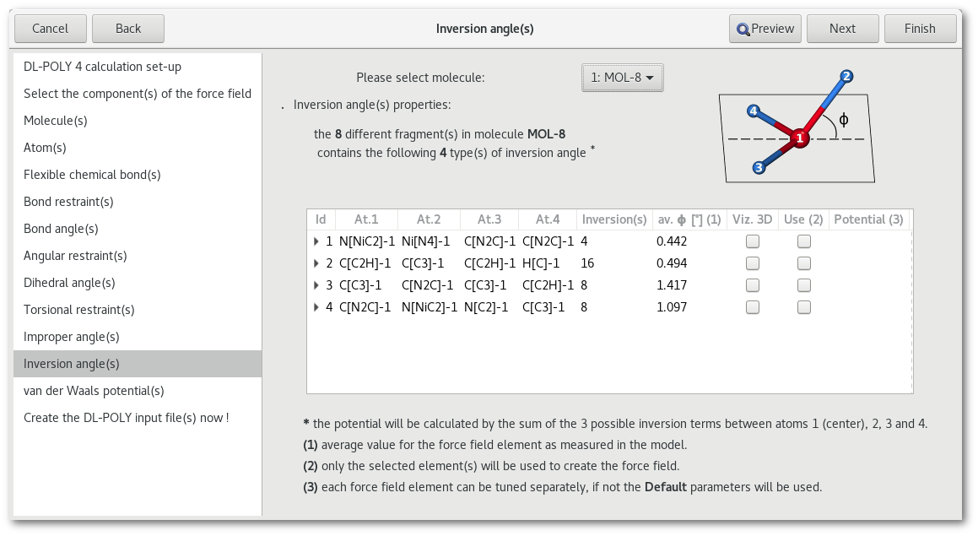Tick Use checkbox for row 4

click(804, 307)
